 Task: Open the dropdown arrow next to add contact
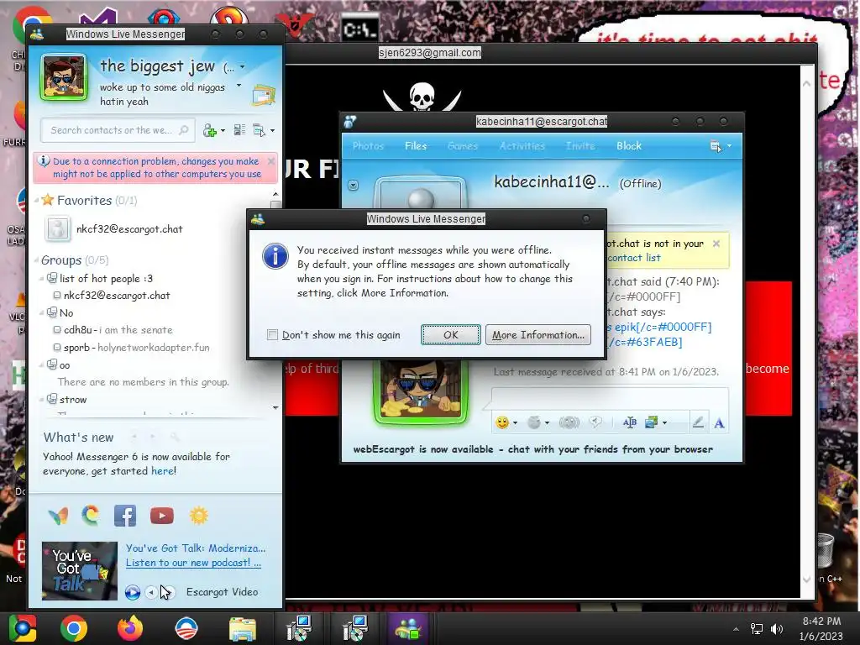click(x=223, y=130)
